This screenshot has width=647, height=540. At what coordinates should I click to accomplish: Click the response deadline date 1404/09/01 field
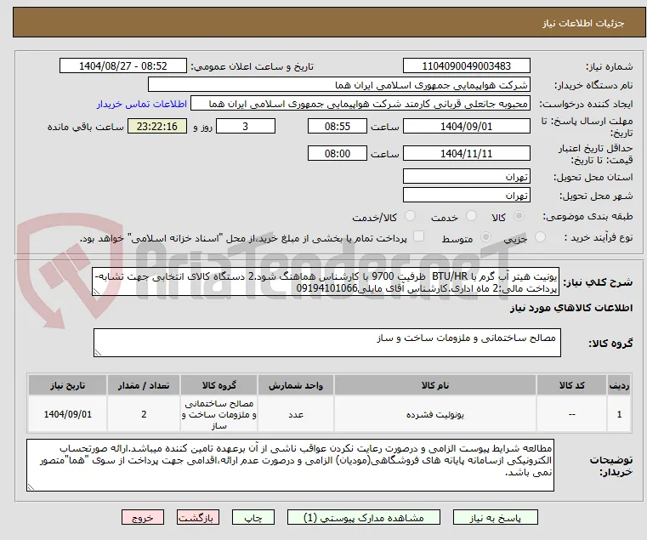(466, 127)
